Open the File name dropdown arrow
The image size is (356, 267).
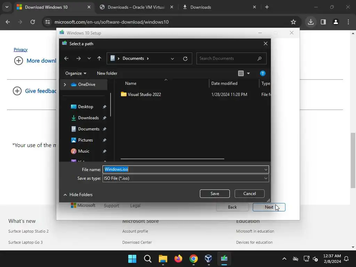pyautogui.click(x=266, y=170)
